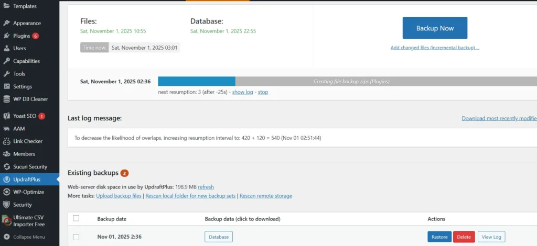Tick the checkbox for Nov 01, 2025 2:36 backup
This screenshot has width=537, height=246.
pos(76,237)
